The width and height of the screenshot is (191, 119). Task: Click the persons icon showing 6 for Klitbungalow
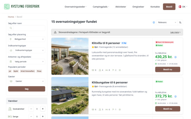click(93, 109)
